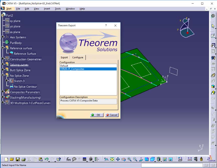
Task: Collapse the No Splice Zone node
Action: tap(3, 75)
